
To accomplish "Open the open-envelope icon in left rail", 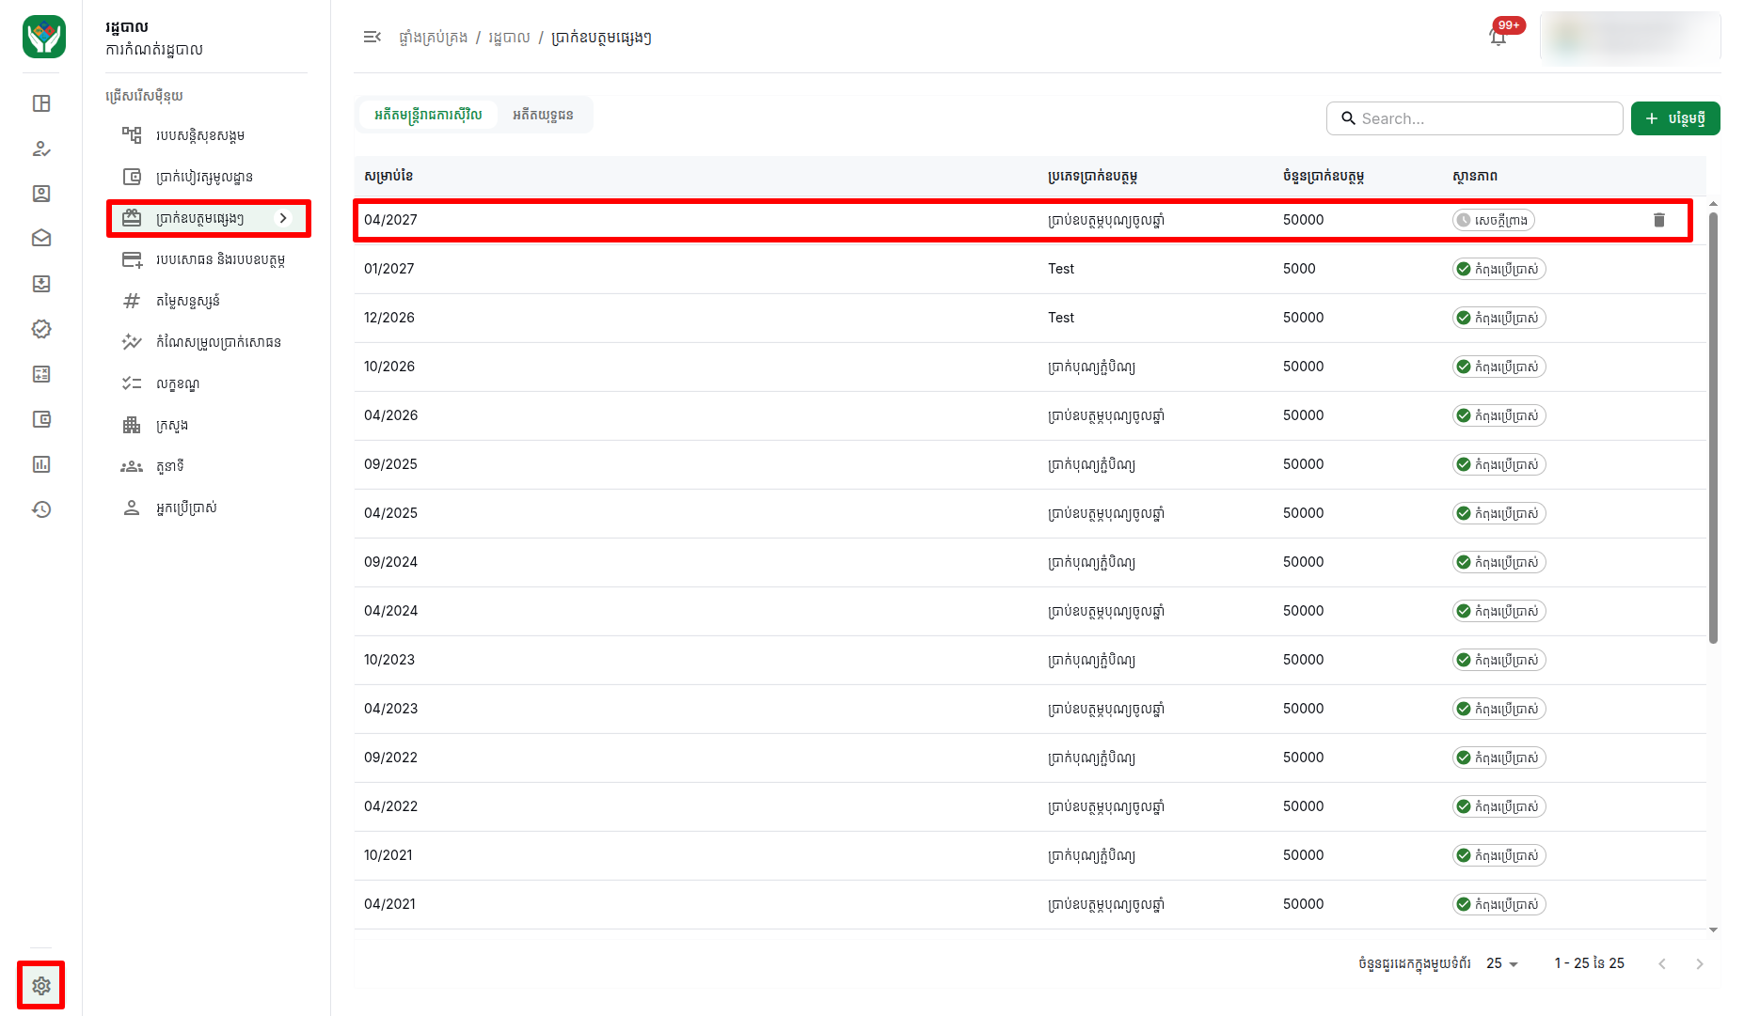I will point(41,239).
